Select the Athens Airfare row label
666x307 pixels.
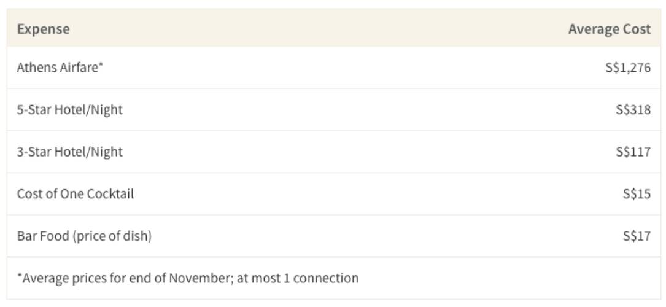coord(60,68)
